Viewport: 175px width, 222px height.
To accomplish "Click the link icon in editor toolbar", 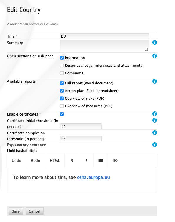I will point(115,161).
